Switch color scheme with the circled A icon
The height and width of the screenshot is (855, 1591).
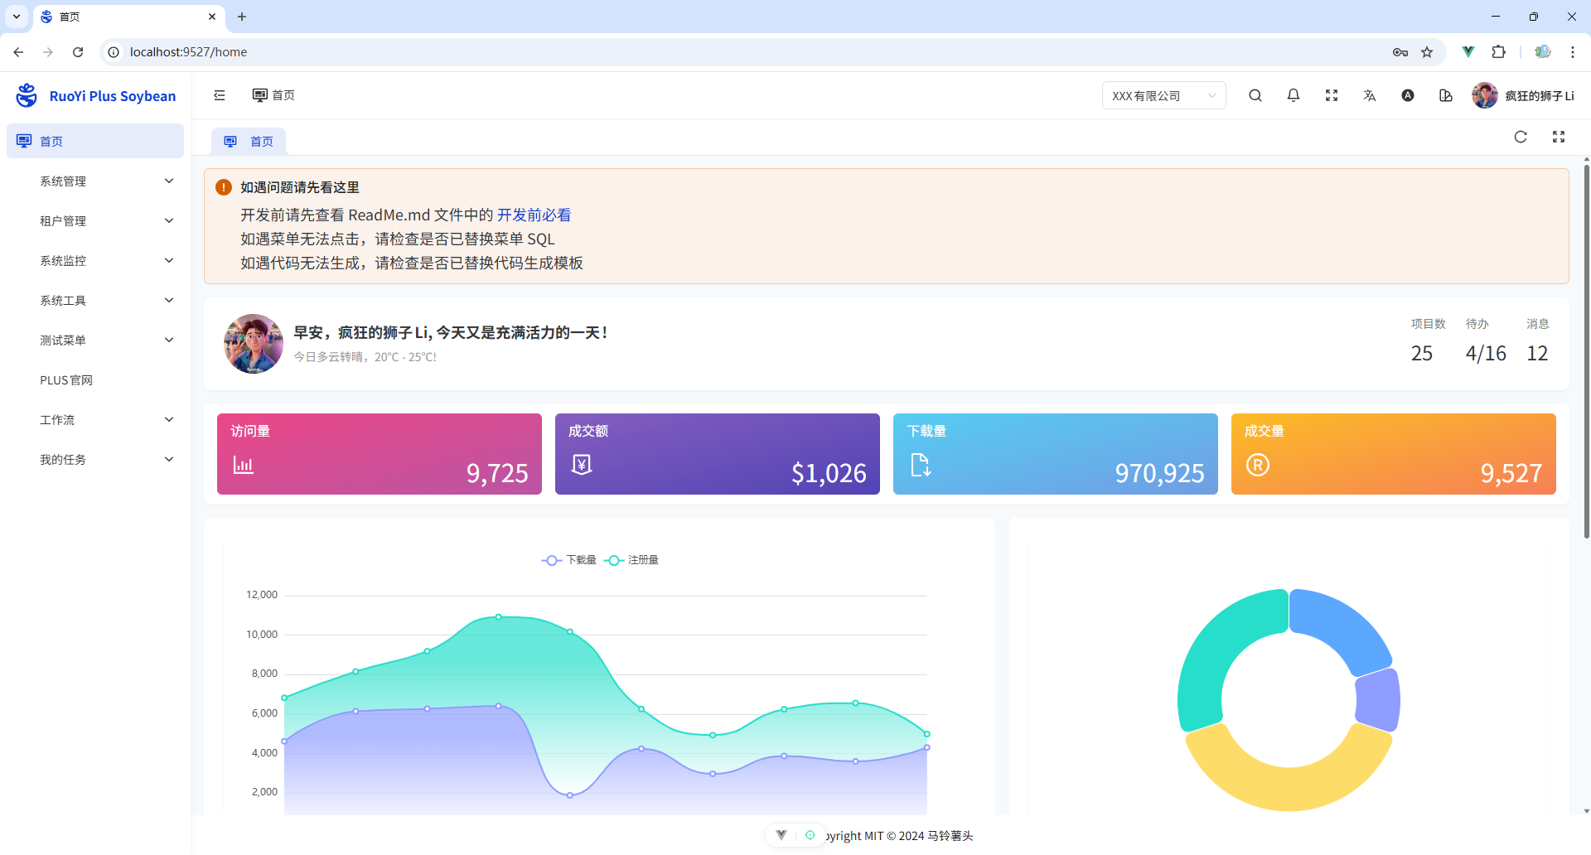click(1408, 95)
